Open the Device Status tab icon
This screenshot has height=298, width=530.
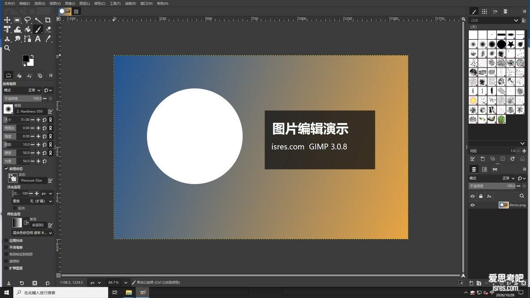(x=19, y=75)
